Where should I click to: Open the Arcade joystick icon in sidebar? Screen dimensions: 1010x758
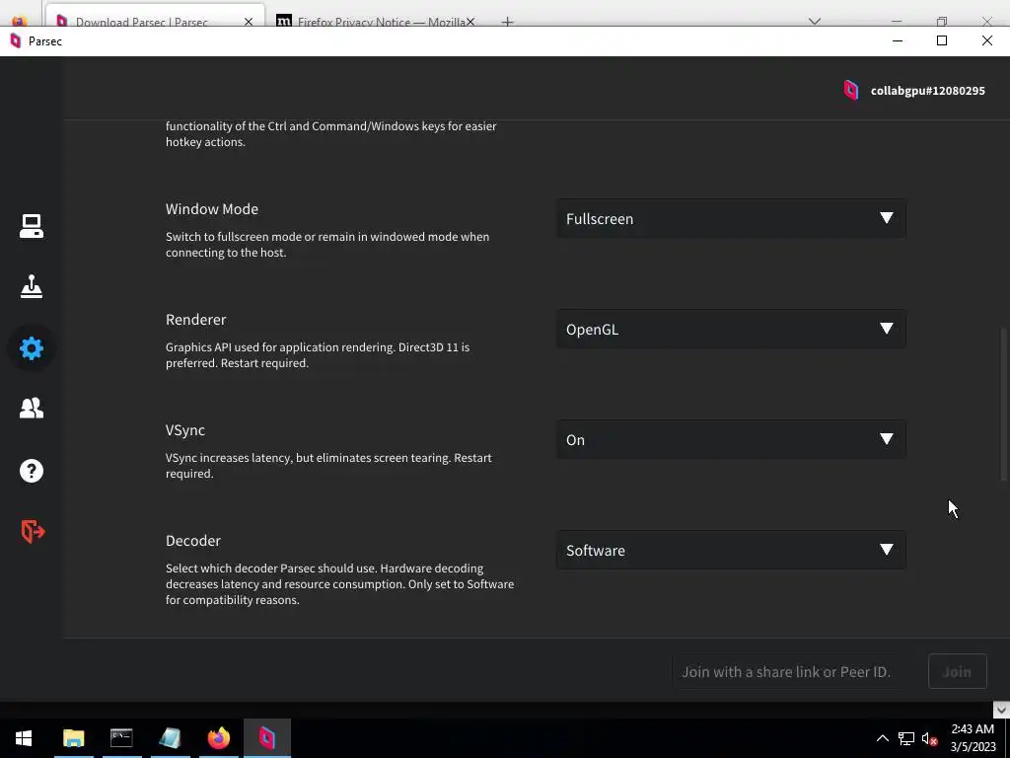click(x=31, y=286)
